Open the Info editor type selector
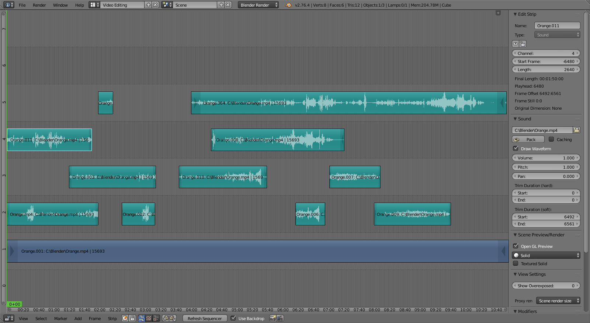 (x=9, y=5)
